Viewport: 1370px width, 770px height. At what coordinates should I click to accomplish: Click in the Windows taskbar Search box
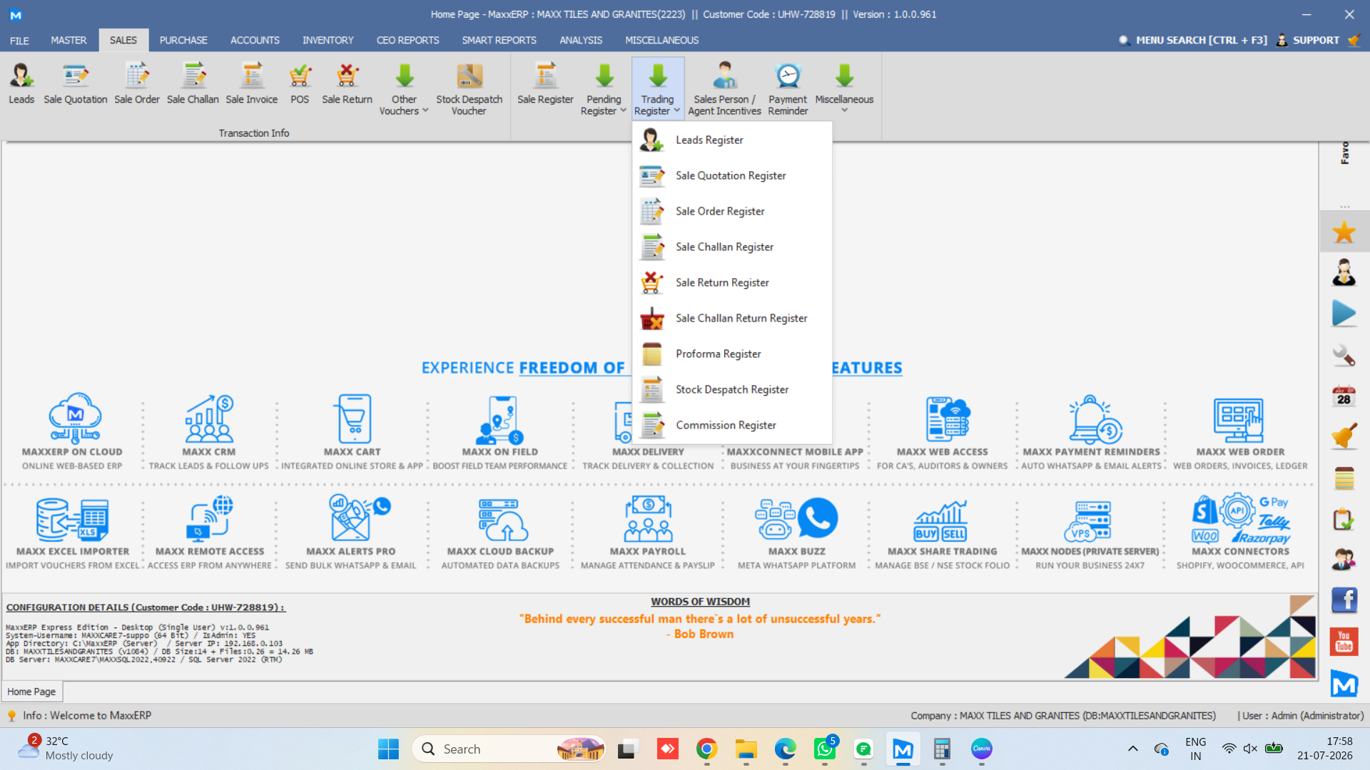coord(509,749)
